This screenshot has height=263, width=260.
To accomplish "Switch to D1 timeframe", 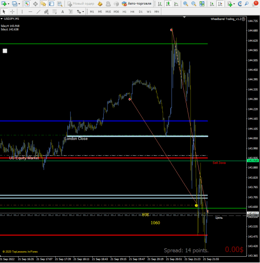I will [x=141, y=12].
